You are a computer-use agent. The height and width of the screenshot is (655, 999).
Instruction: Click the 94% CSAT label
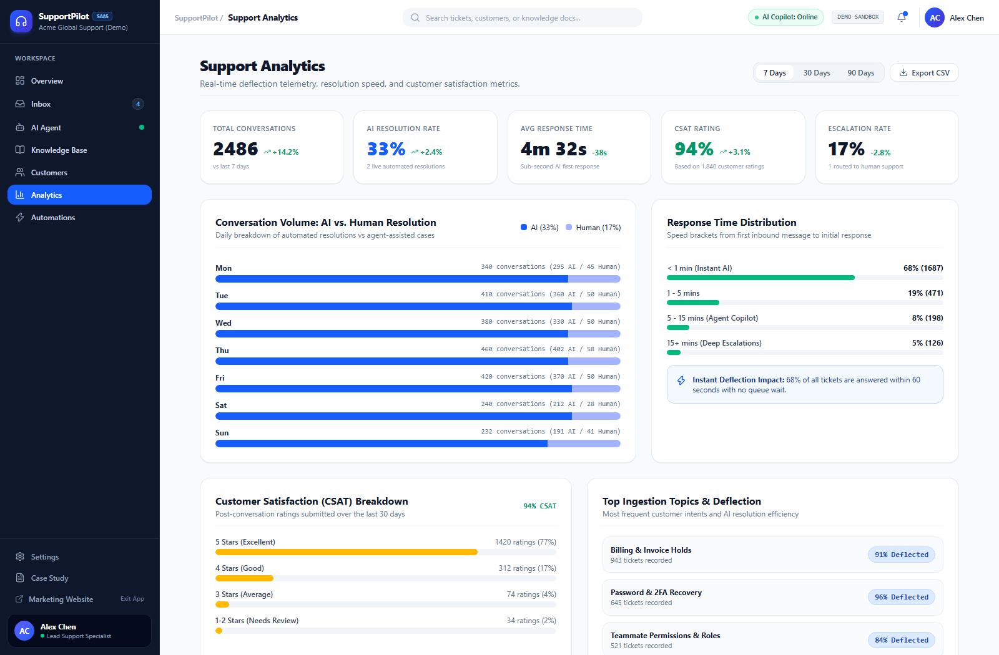click(x=539, y=506)
